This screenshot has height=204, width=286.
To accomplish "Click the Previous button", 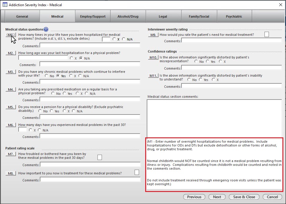I will pyautogui.click(x=194, y=197).
